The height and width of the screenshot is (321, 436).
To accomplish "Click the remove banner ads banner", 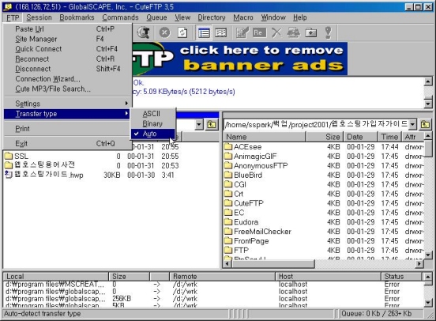I will pos(240,59).
